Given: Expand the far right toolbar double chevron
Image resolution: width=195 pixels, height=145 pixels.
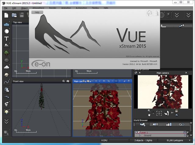Looking at the screenshot, I should coord(188,15).
